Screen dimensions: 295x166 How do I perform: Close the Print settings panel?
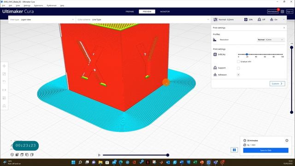(x=284, y=28)
